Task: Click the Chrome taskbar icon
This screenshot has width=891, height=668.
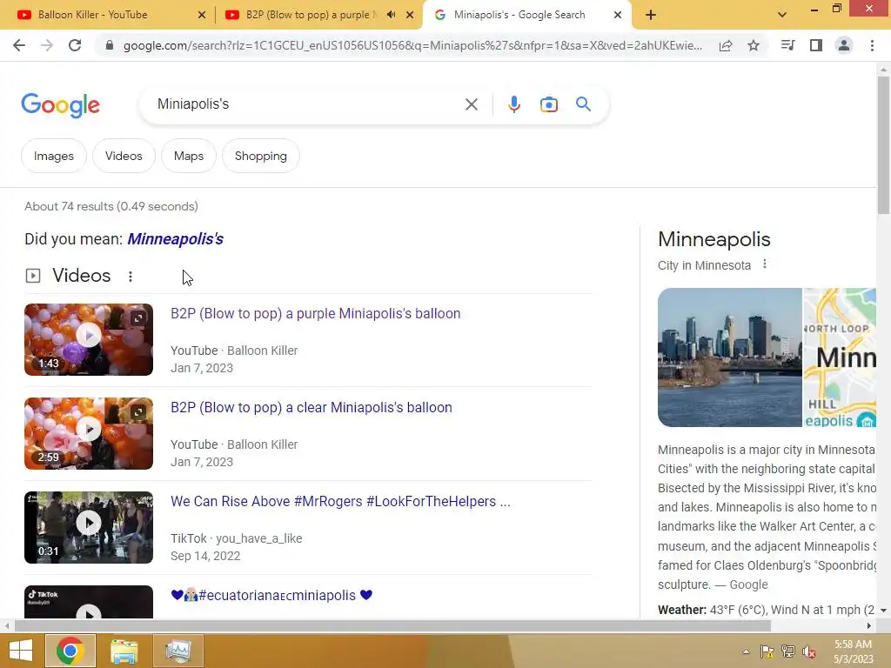Action: [x=70, y=651]
